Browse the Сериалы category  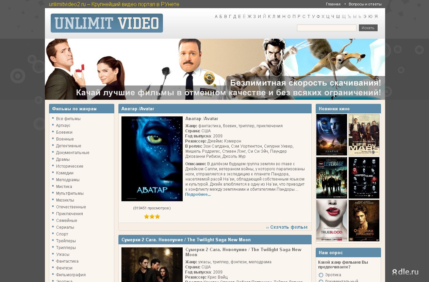[x=65, y=227]
